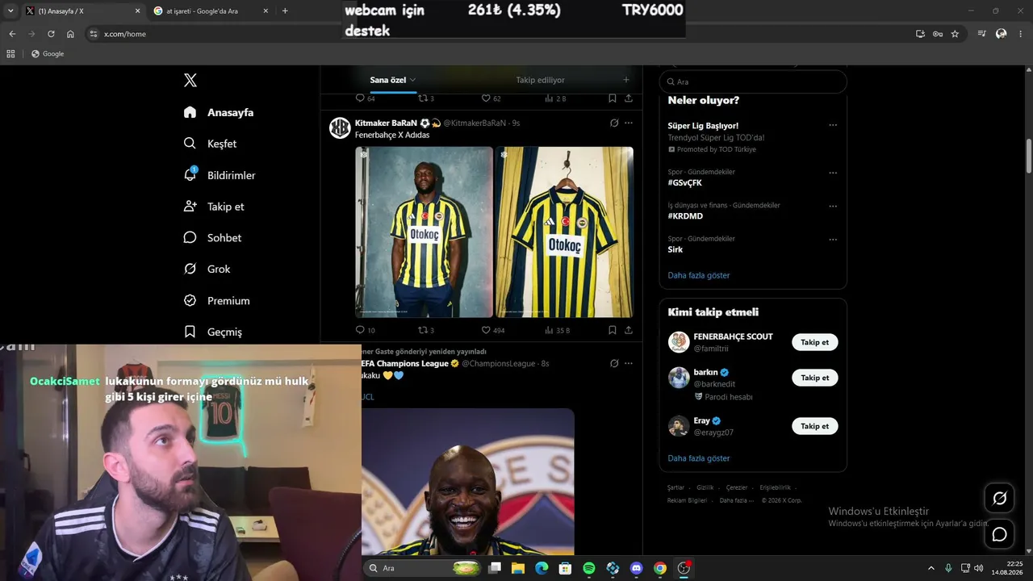Open the Google bookmark in bookmarks bar
The width and height of the screenshot is (1033, 581).
(48, 54)
